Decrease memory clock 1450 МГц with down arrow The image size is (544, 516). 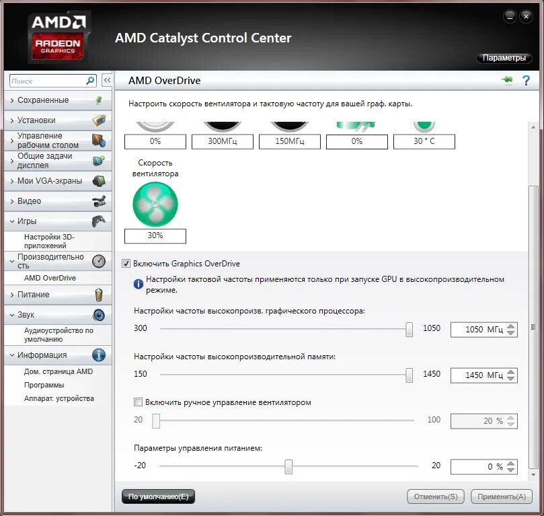[x=510, y=379]
